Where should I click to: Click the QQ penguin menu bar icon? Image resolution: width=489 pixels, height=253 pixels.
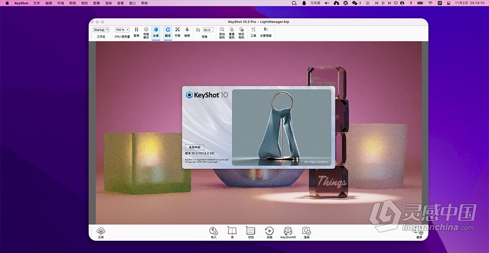(304, 3)
